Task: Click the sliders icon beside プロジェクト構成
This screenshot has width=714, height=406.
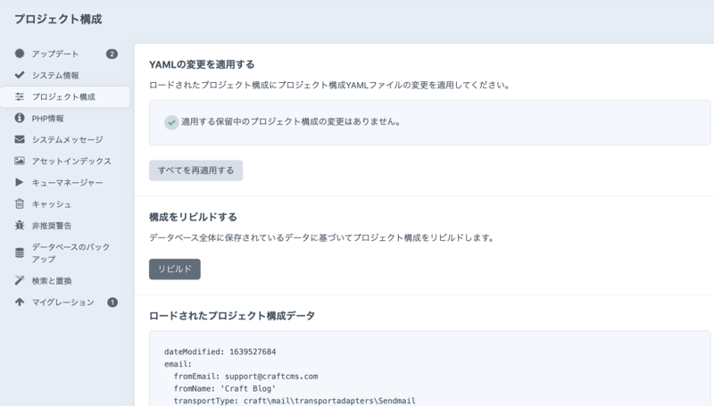Action: tap(20, 96)
